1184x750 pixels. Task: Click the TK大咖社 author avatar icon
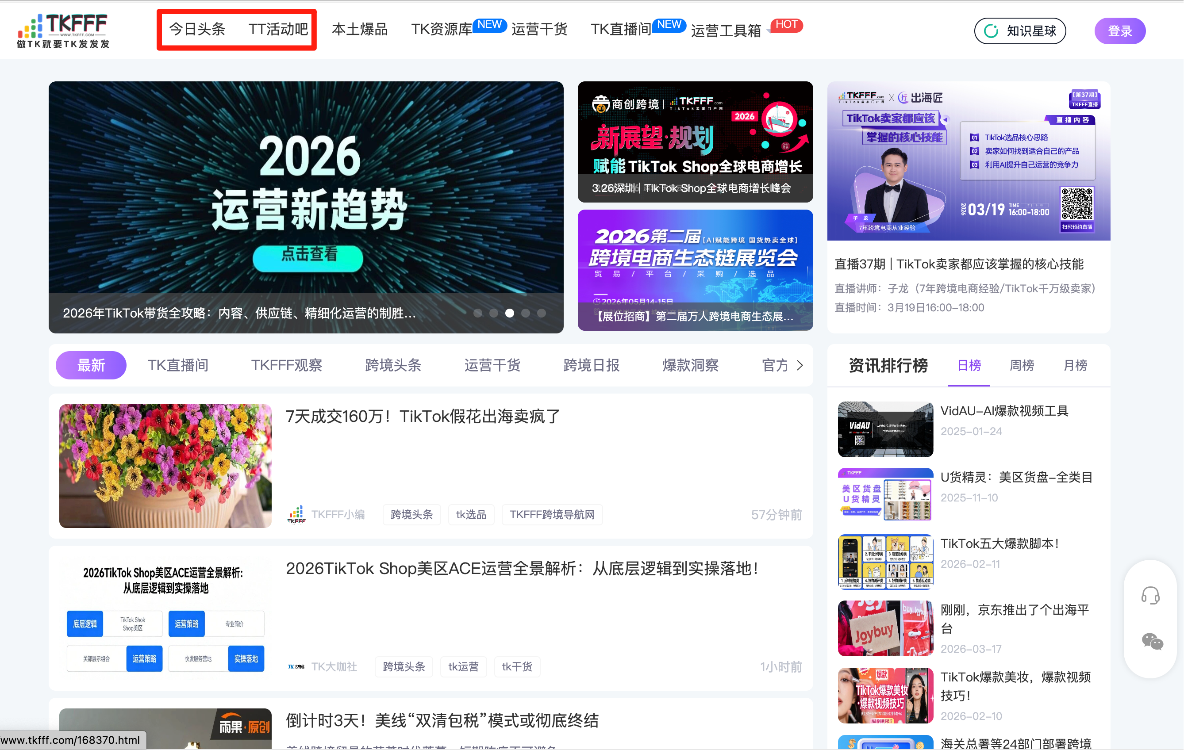tap(296, 667)
